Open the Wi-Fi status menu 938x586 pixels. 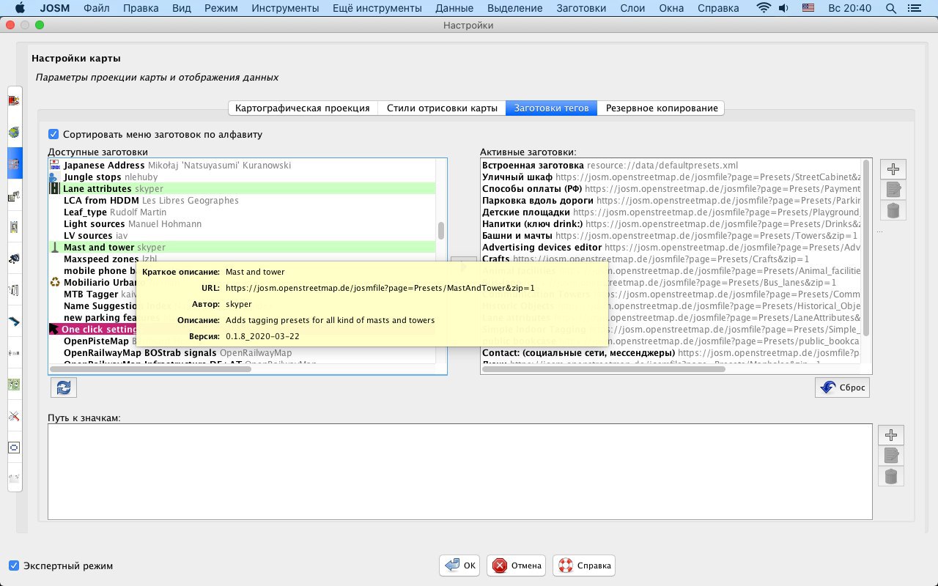point(764,9)
